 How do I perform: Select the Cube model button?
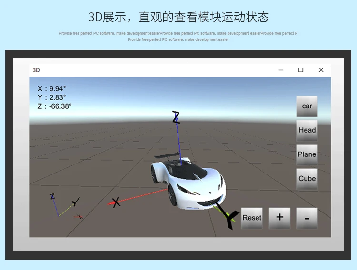307,179
